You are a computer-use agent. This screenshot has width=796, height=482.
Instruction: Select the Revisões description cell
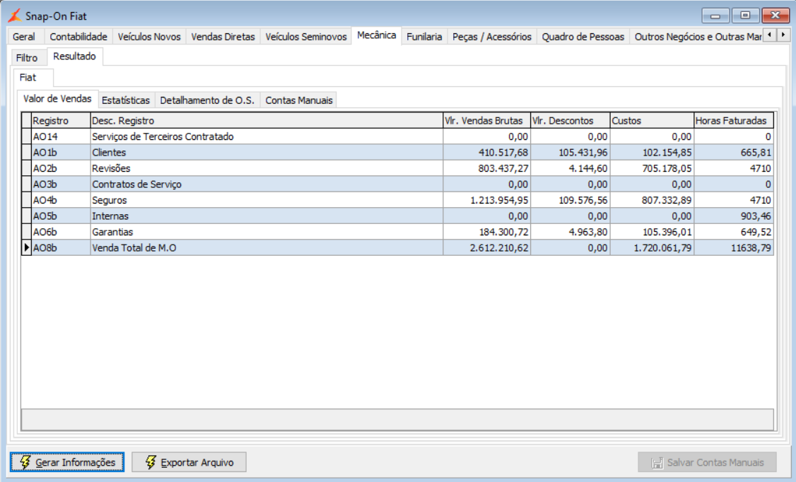(267, 168)
